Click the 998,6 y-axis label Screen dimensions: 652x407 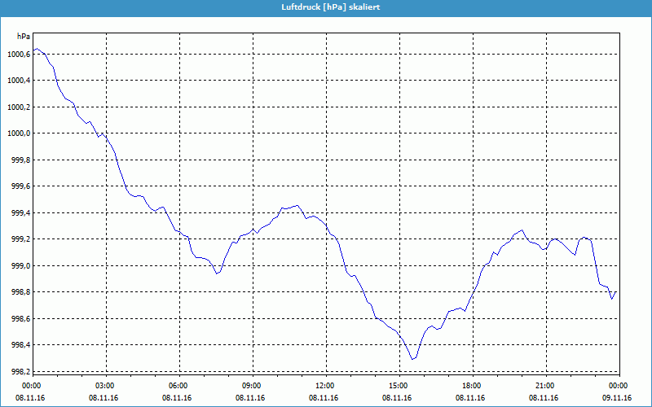pos(20,319)
